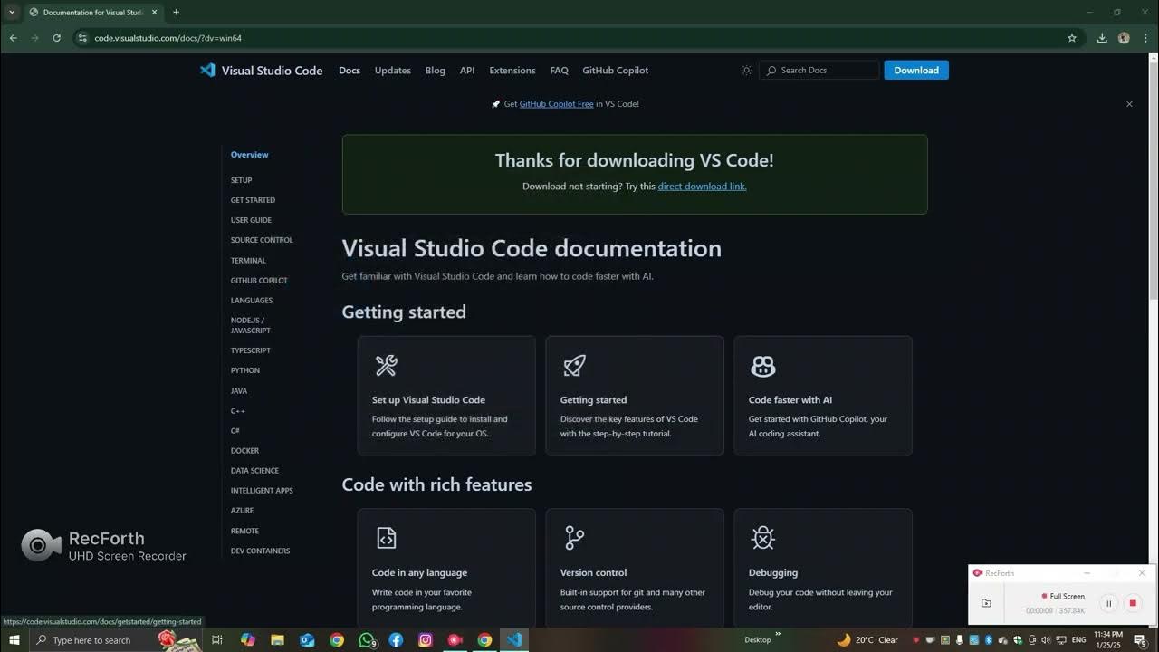1159x652 pixels.
Task: Click the direct download link
Action: click(x=702, y=187)
